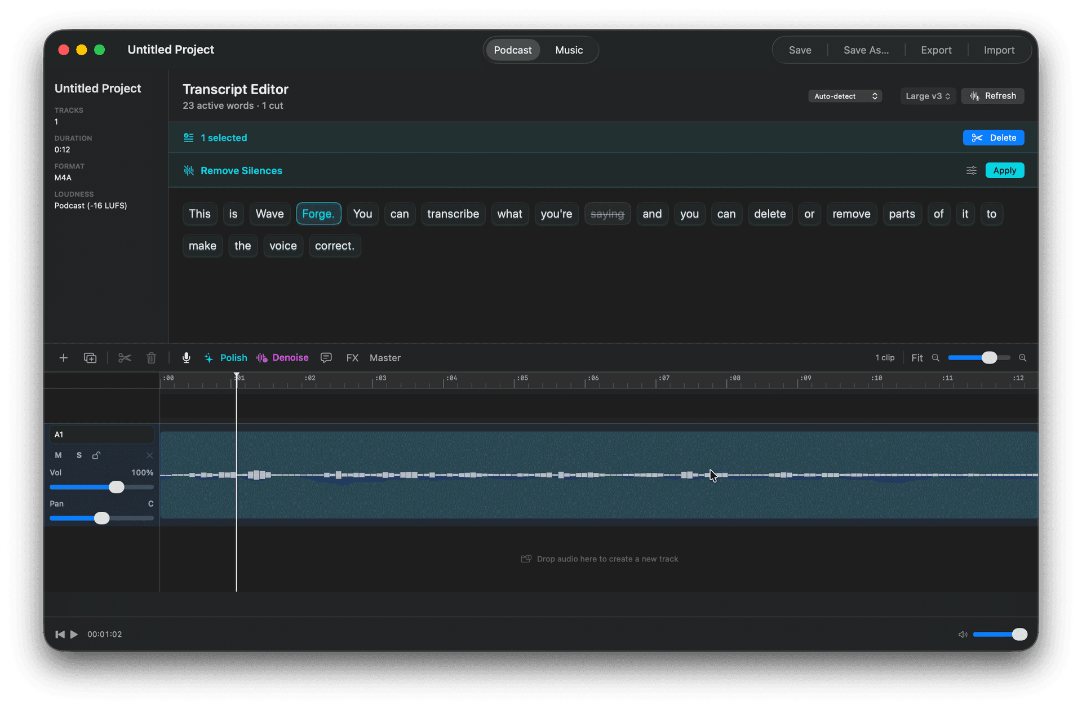Select the audio clip waveform on A1
The width and height of the screenshot is (1082, 709).
tap(598, 475)
